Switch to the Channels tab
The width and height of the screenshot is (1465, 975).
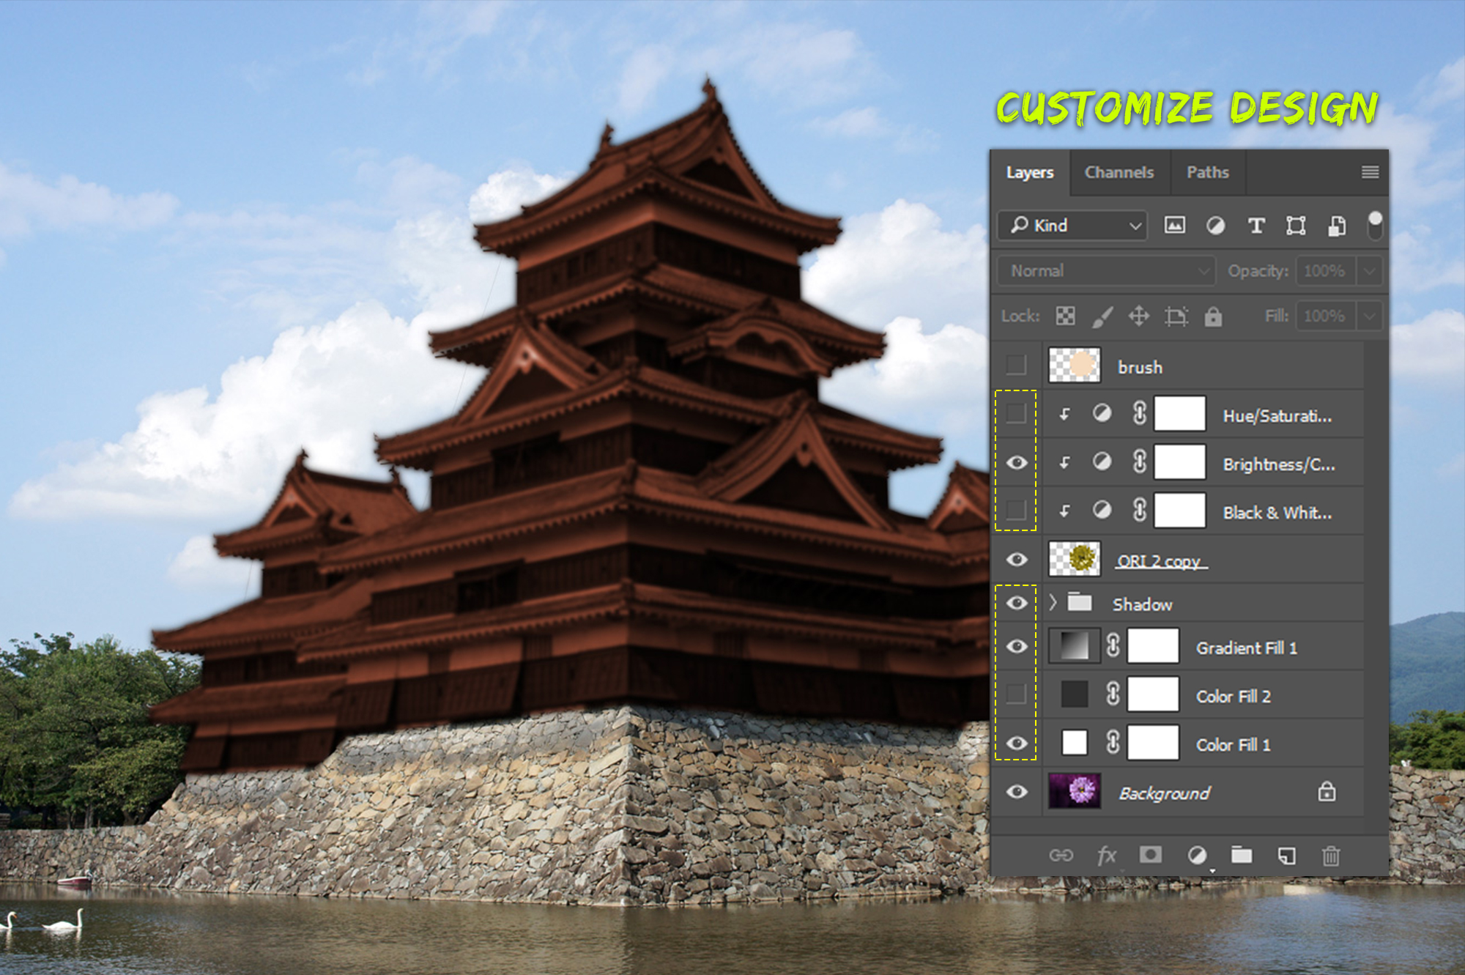(x=1119, y=172)
